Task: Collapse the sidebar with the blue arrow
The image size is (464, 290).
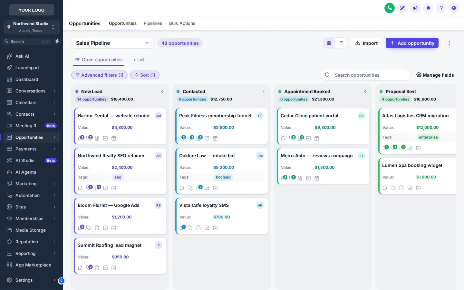Action: pyautogui.click(x=61, y=281)
